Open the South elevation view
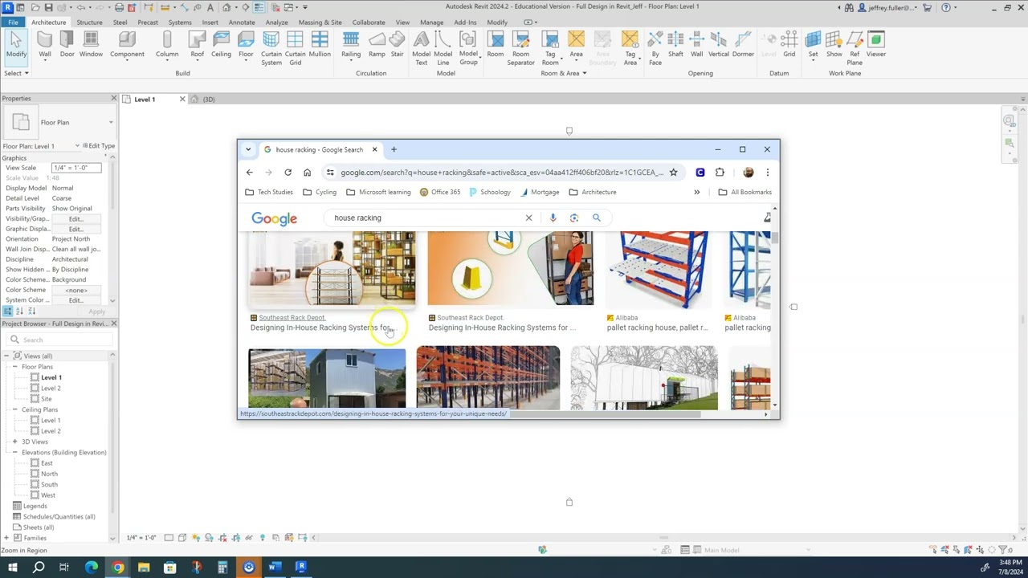This screenshot has height=578, width=1028. 49,484
